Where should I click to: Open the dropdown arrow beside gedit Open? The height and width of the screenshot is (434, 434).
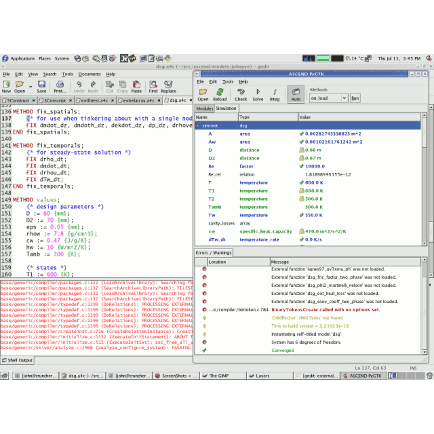pos(31,87)
